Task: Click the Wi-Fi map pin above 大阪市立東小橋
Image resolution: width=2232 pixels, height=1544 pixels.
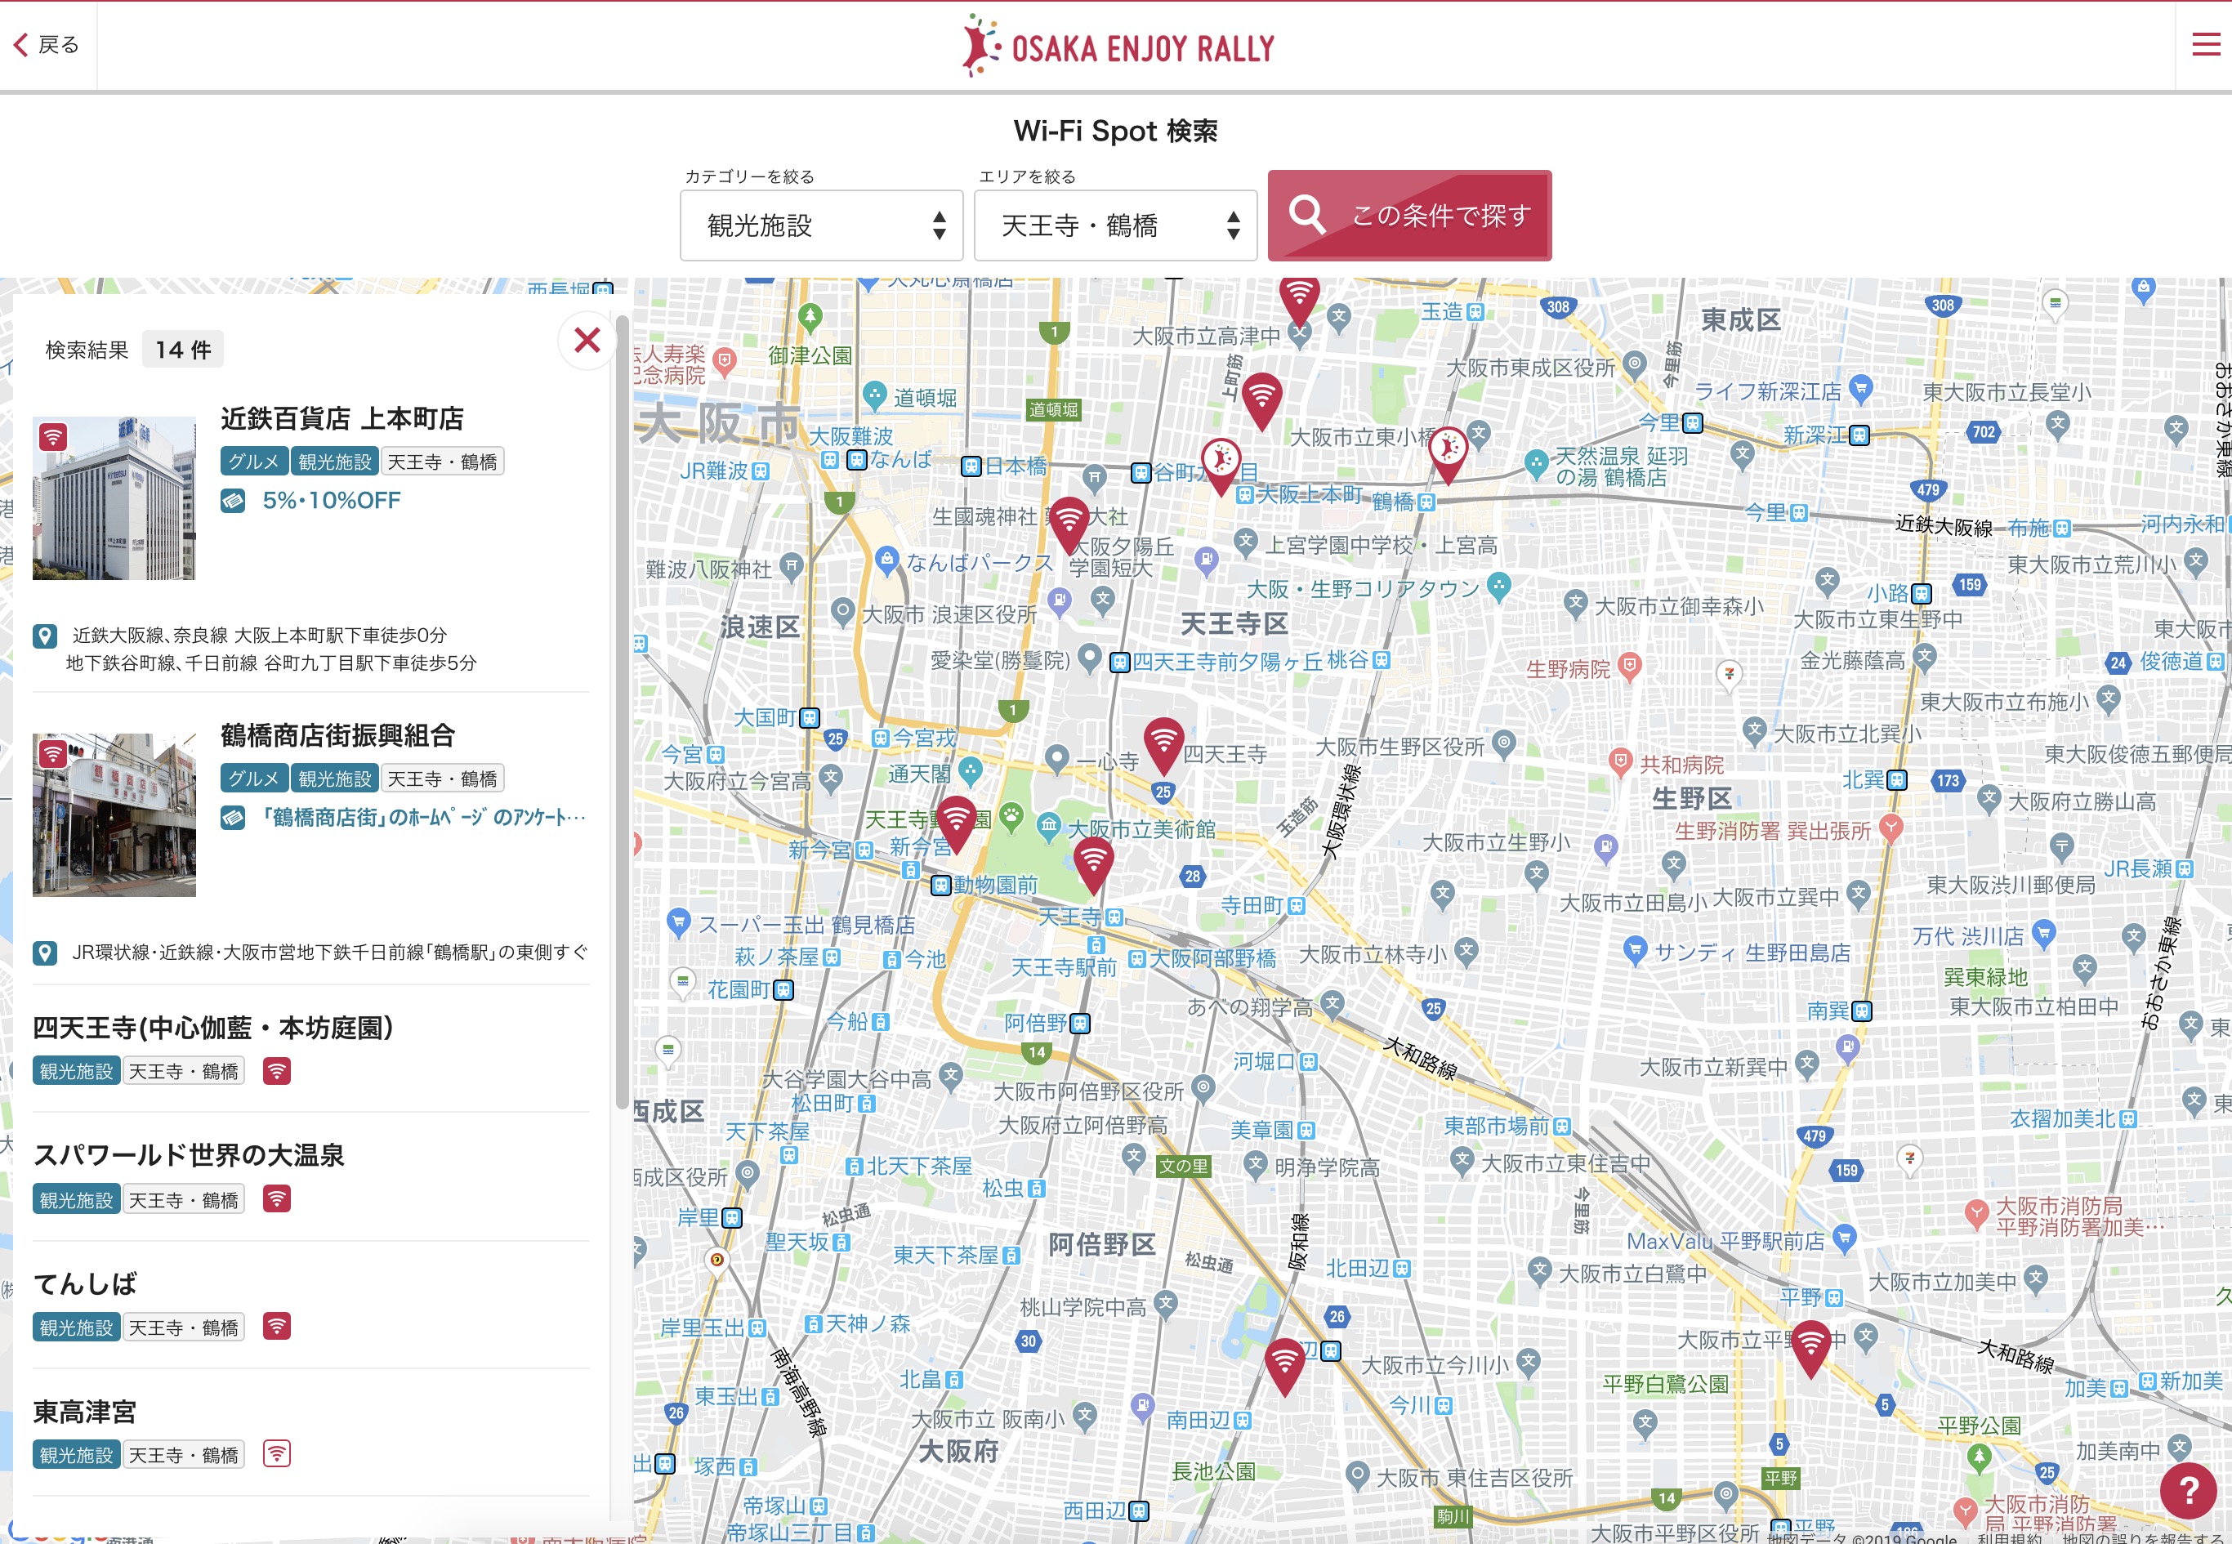Action: point(1262,400)
